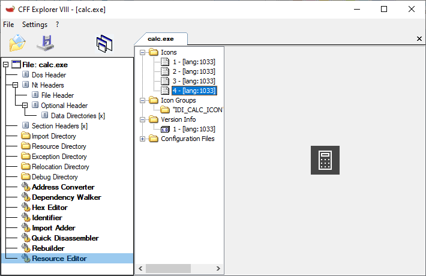The image size is (426, 276).
Task: Select icon resource 1 - [lang:1033]
Action: tap(194, 62)
